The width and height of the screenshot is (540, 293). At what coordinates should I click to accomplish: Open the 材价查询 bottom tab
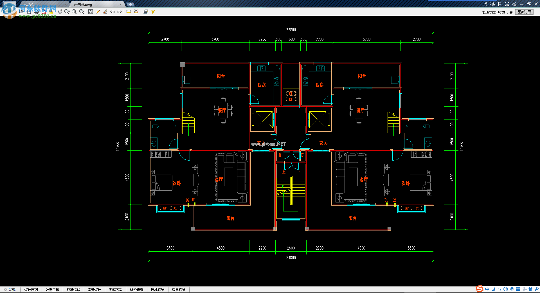tap(137, 290)
